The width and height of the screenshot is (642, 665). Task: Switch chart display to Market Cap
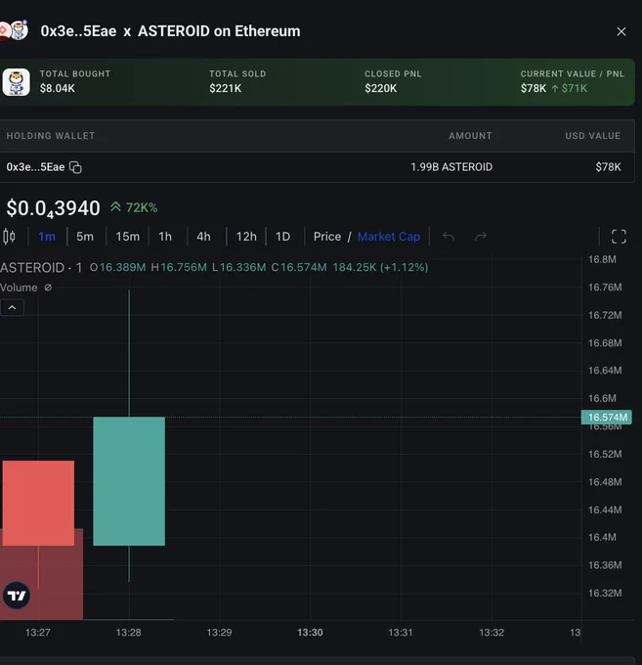point(389,237)
